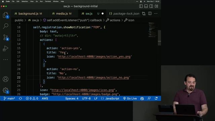215x121 pixels.
Task: Open Edit menu
Action: tap(18, 1)
